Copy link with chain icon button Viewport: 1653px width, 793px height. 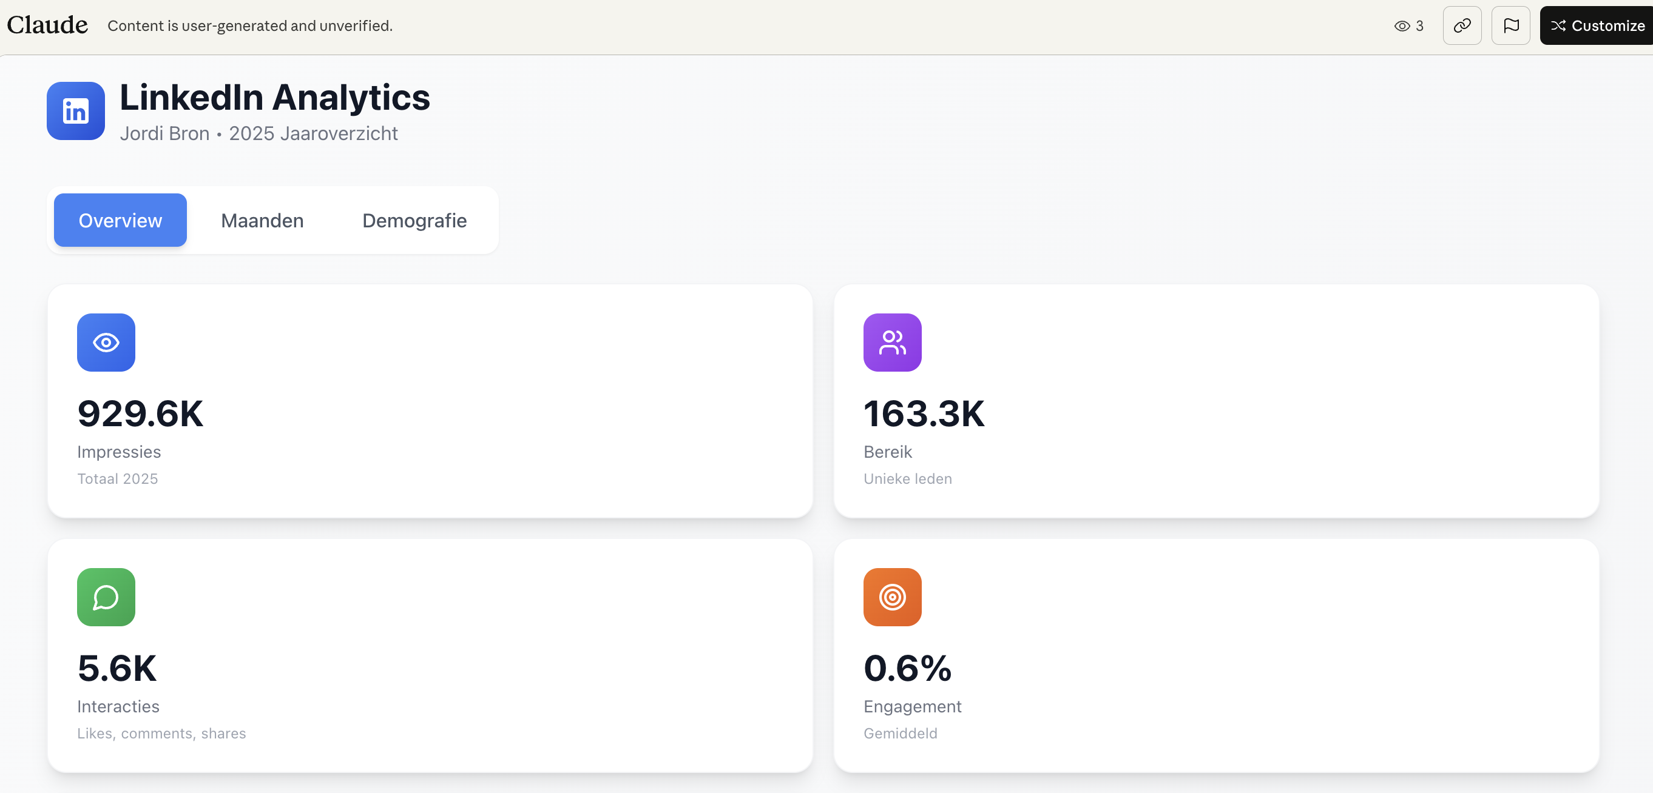click(x=1462, y=25)
